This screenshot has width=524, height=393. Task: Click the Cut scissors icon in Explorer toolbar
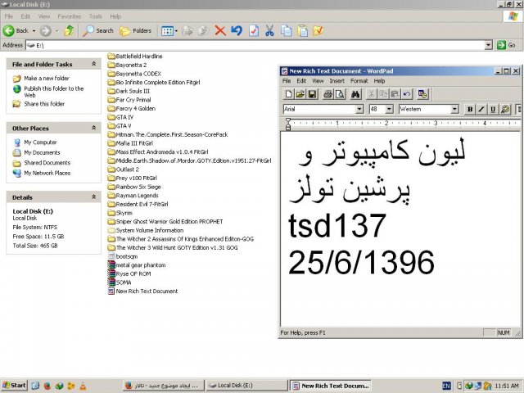pos(269,30)
